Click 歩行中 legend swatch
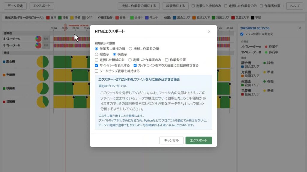 point(132,18)
